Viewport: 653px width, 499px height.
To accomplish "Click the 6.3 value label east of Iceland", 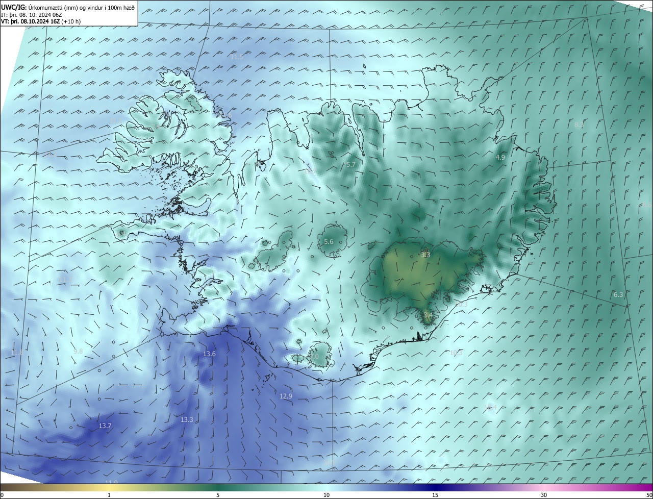I will pyautogui.click(x=618, y=295).
